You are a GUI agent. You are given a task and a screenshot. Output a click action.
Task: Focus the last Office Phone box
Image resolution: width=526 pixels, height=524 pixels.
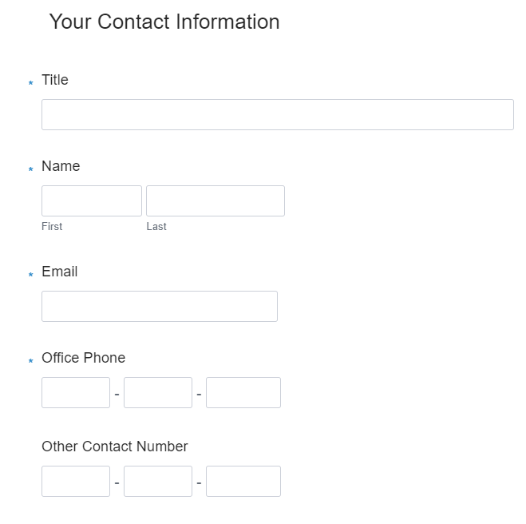point(243,392)
